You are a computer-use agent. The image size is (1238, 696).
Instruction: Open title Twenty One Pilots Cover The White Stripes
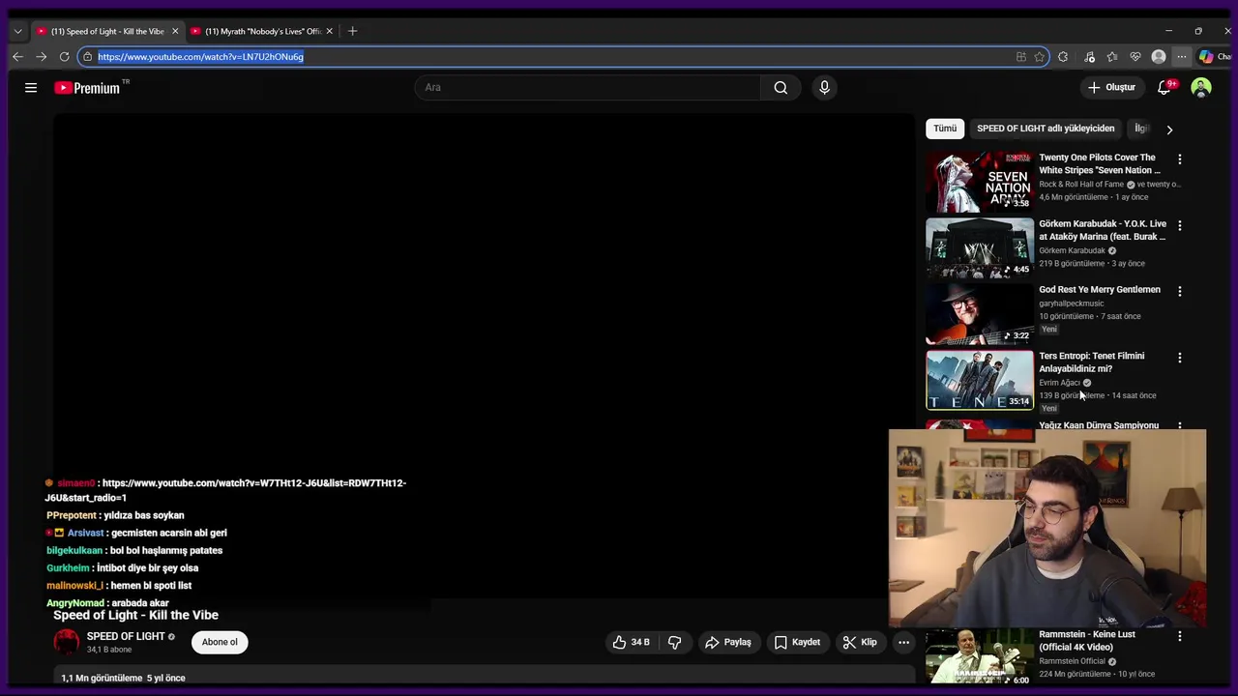[x=1100, y=163]
